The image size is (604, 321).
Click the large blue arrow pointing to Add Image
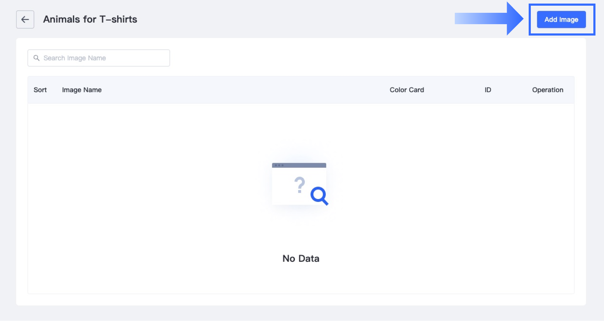[x=494, y=18]
